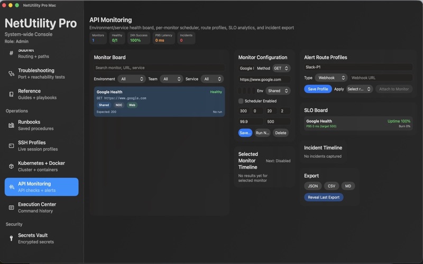Open the Type Webhook dropdown
This screenshot has height=264, width=423.
(331, 78)
